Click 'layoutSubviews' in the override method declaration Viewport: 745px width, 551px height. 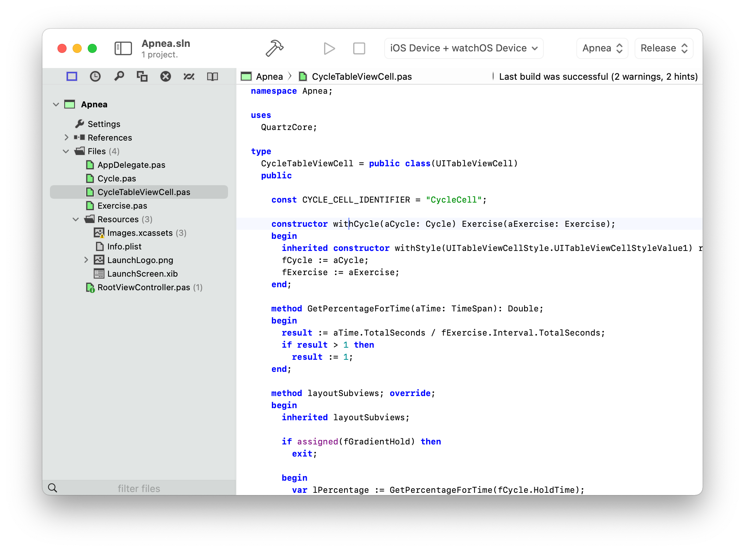click(343, 393)
